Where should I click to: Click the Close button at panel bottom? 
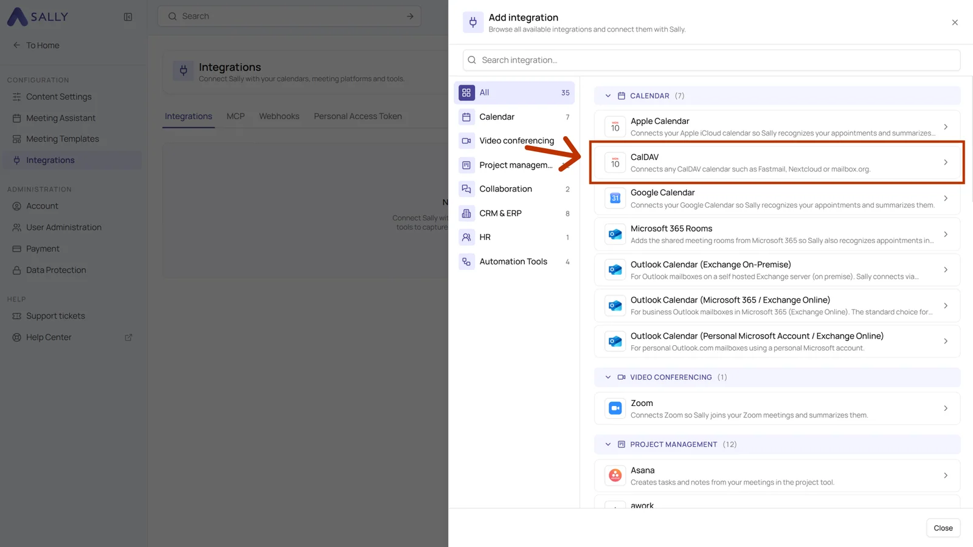pyautogui.click(x=943, y=528)
